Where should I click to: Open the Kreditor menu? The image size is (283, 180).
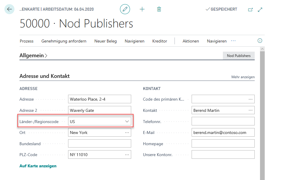click(x=159, y=41)
